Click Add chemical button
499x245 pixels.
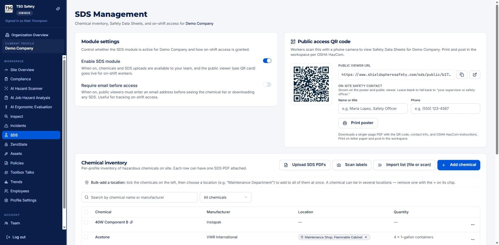pyautogui.click(x=459, y=165)
